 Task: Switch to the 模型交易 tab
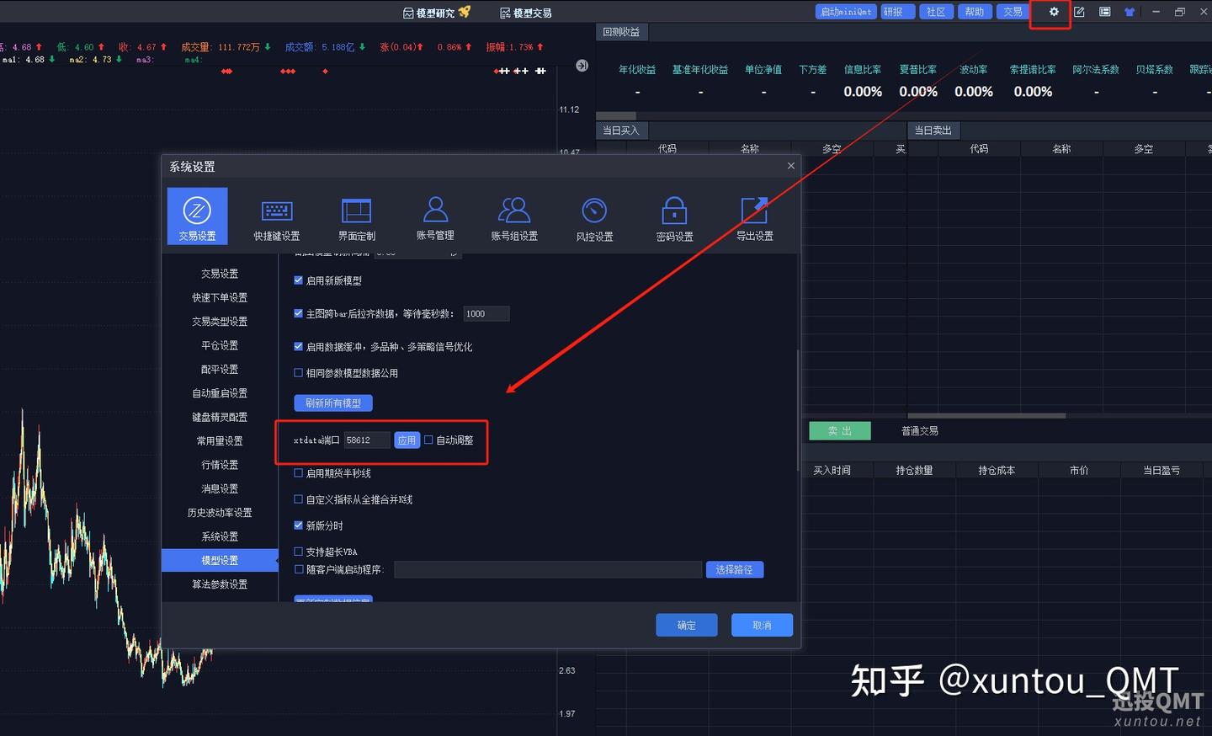(x=526, y=12)
